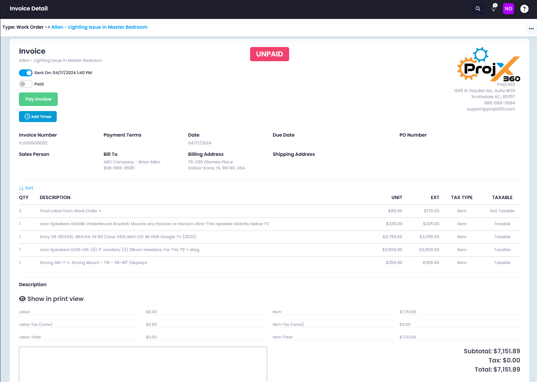537x382 pixels.
Task: Click the ProjX360 company logo
Action: coord(488,65)
